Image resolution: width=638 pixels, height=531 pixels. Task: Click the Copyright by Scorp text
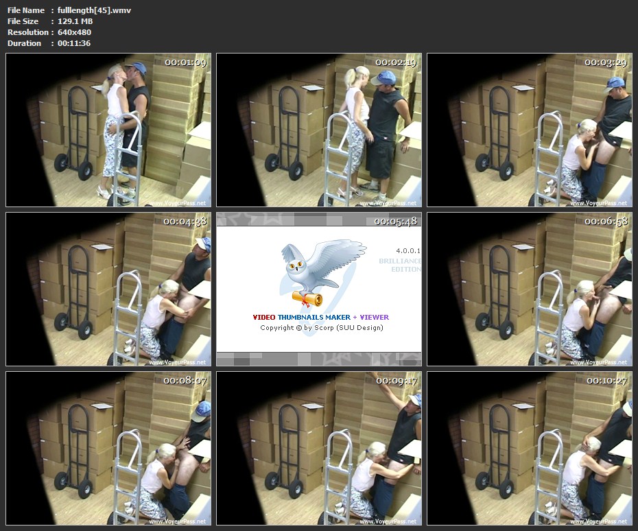coord(321,328)
